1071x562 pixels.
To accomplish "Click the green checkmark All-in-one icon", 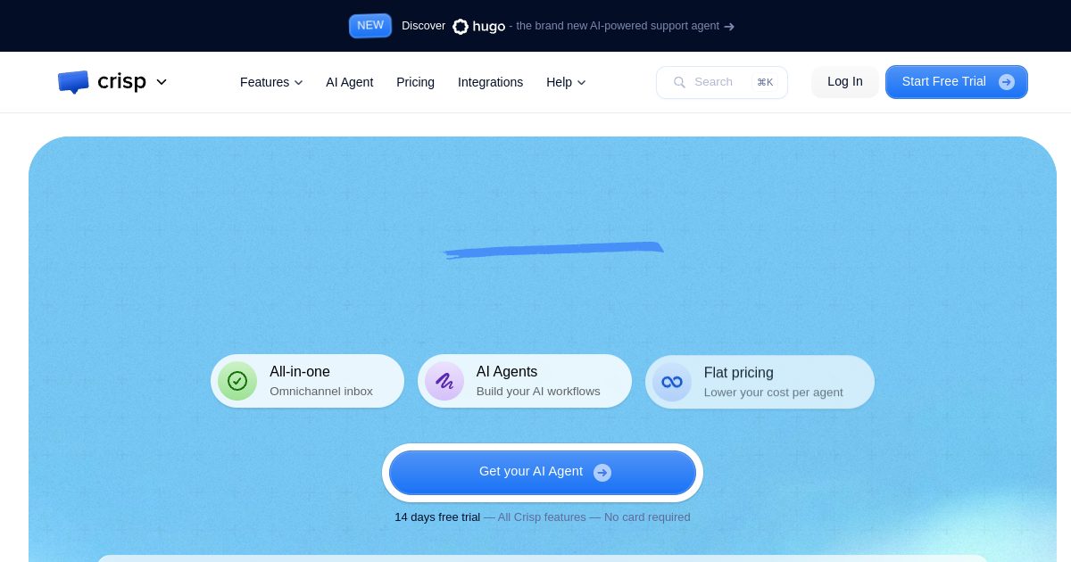I will (x=237, y=381).
